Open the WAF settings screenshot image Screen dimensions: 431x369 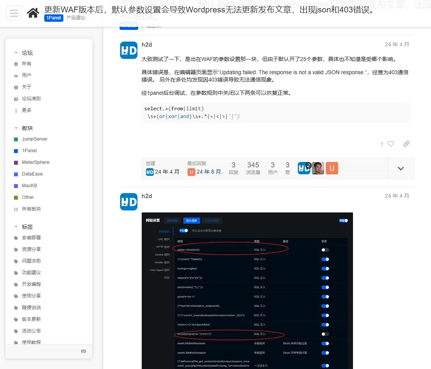coord(247,291)
